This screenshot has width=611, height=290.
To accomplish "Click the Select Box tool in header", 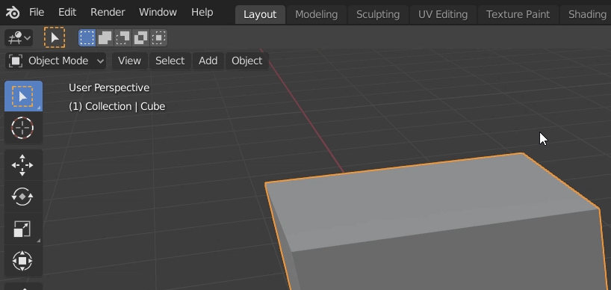I will 55,38.
